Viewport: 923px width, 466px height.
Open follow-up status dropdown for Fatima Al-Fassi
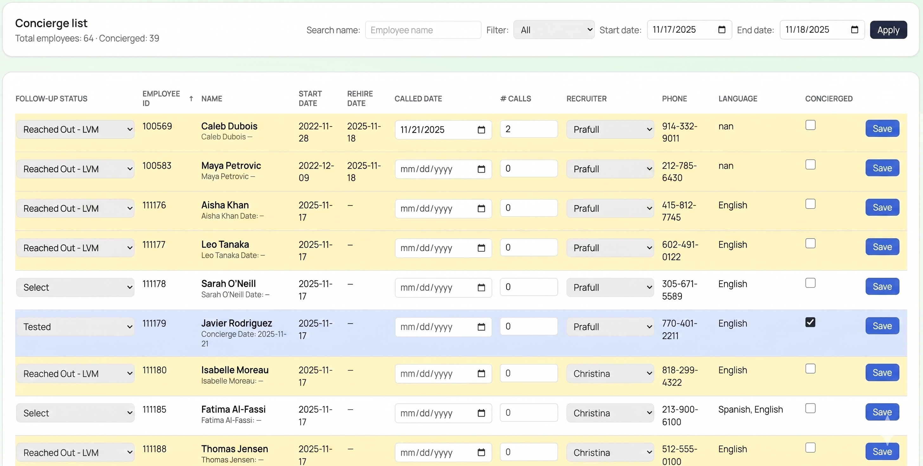[75, 413]
